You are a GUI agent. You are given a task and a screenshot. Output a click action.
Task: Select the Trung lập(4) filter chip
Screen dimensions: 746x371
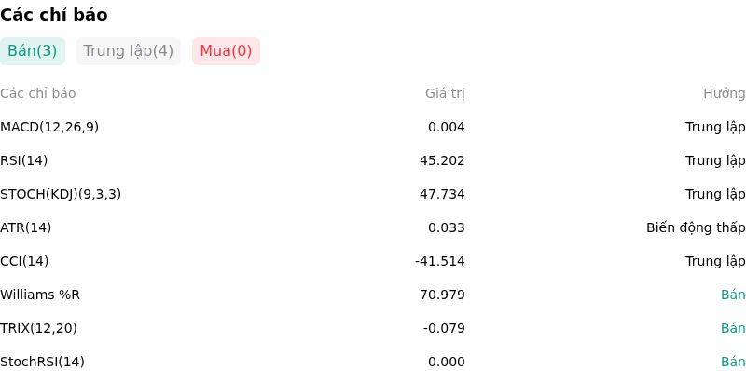tap(129, 51)
